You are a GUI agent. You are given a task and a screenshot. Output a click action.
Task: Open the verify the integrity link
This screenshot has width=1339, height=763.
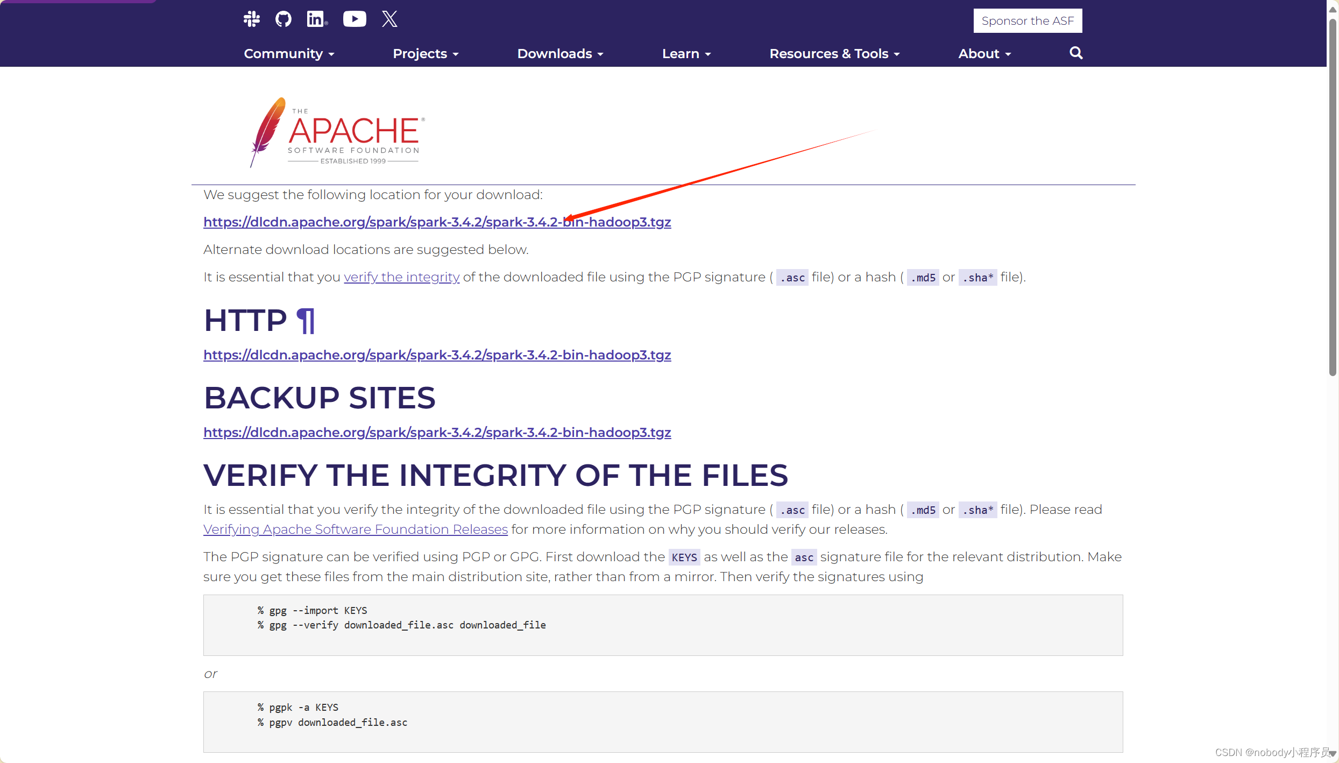pyautogui.click(x=401, y=277)
